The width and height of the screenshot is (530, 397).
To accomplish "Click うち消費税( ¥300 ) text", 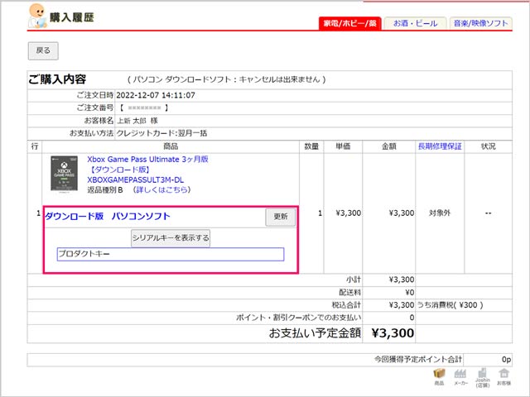I will [450, 305].
